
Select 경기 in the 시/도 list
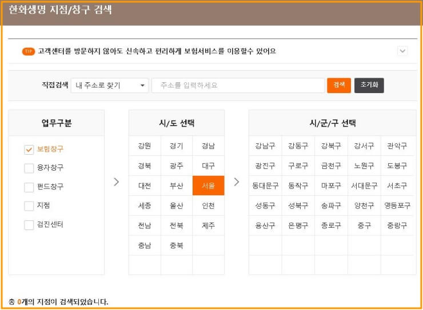pos(177,146)
